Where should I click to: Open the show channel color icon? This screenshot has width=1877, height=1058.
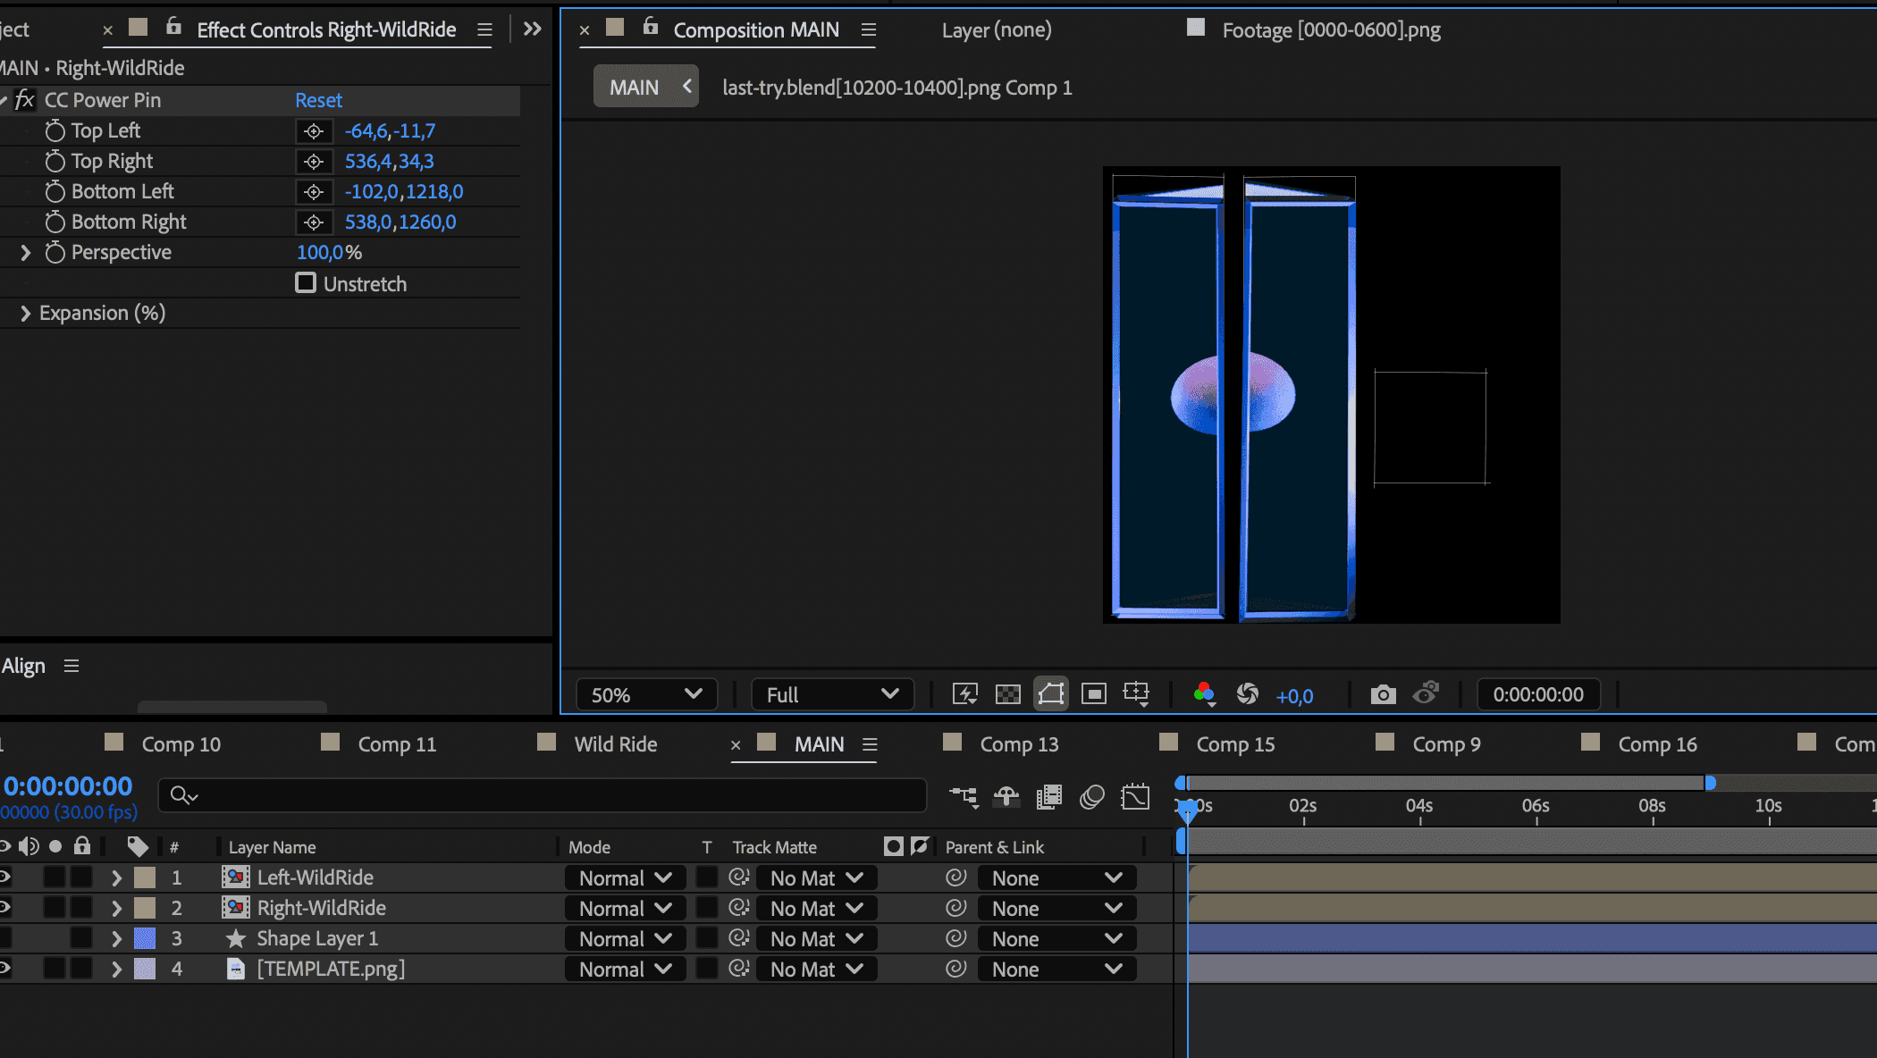[x=1204, y=694]
